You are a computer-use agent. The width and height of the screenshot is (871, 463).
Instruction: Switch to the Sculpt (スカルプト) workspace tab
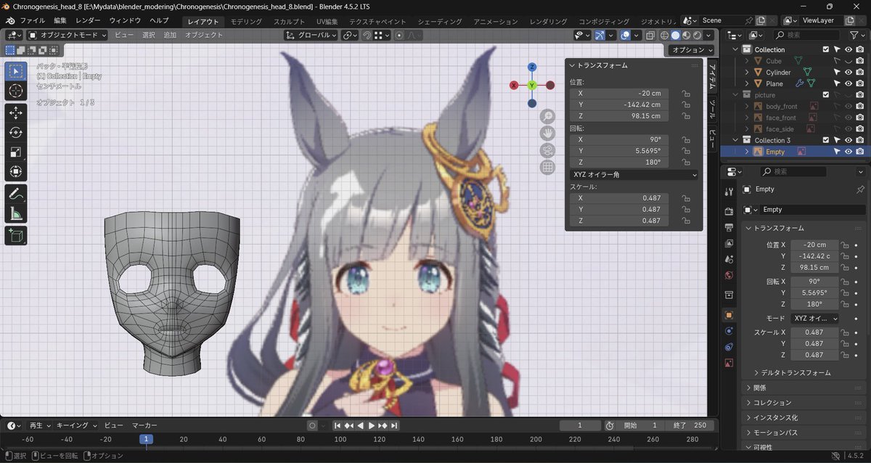tap(290, 22)
